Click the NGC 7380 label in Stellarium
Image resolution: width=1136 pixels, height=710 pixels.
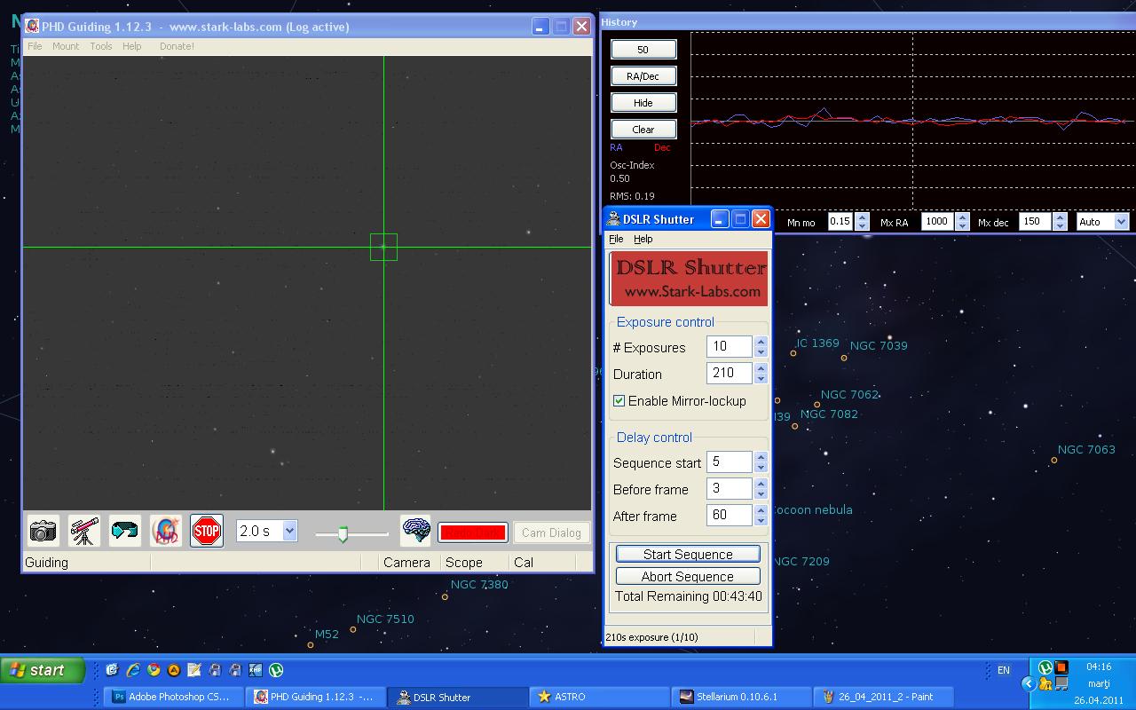click(x=479, y=585)
